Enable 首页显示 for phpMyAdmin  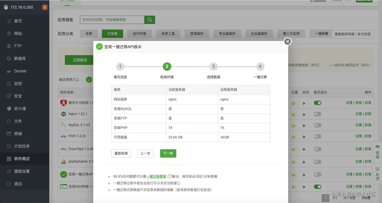(x=318, y=162)
